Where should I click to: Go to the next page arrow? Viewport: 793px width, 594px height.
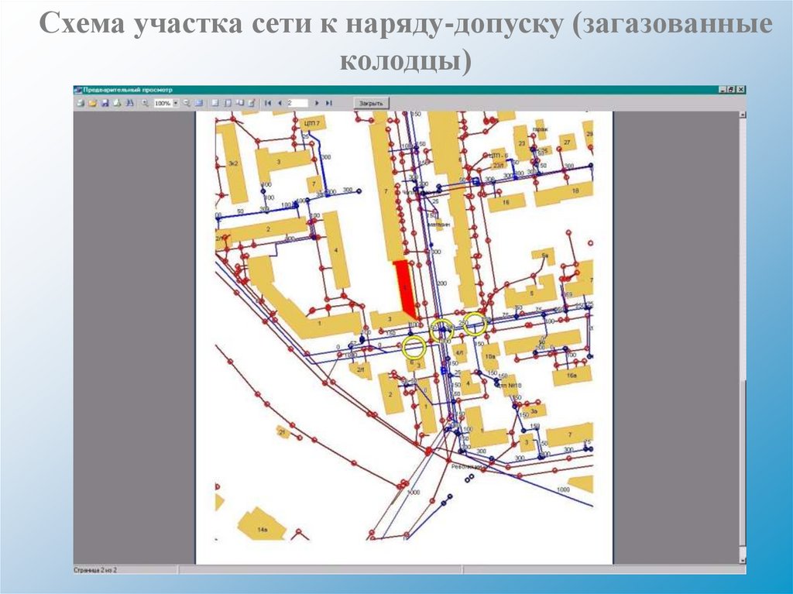pyautogui.click(x=317, y=103)
